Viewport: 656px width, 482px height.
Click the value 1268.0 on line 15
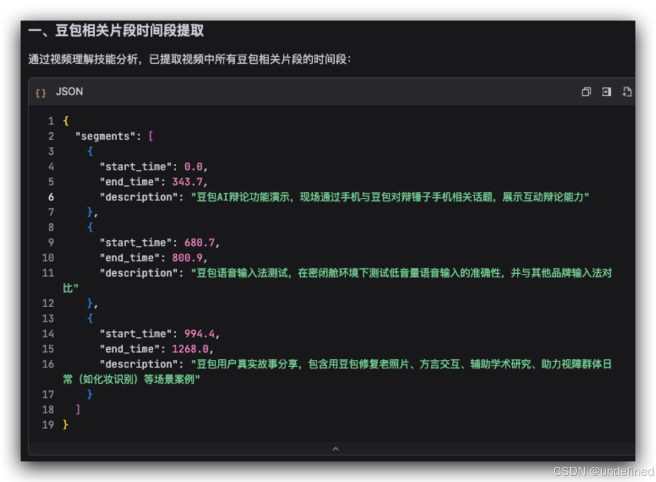(190, 348)
